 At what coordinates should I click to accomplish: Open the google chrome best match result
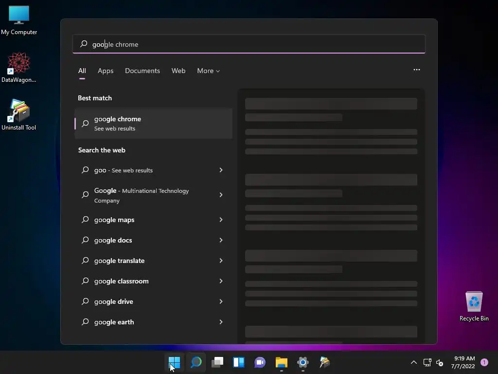(153, 123)
